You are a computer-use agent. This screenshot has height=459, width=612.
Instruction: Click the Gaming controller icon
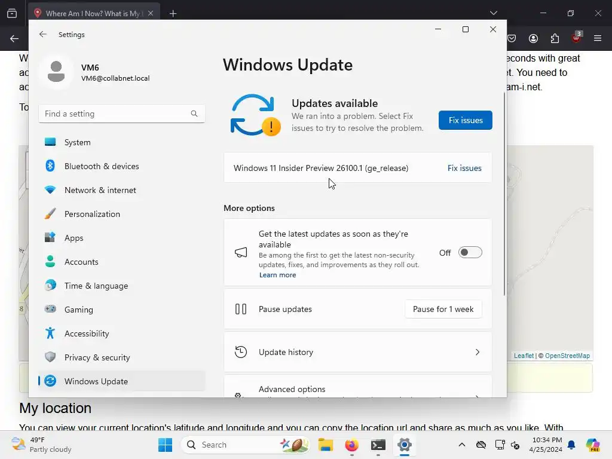point(50,309)
